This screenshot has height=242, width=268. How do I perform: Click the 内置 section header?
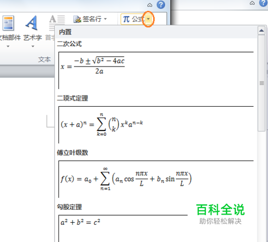pos(65,32)
